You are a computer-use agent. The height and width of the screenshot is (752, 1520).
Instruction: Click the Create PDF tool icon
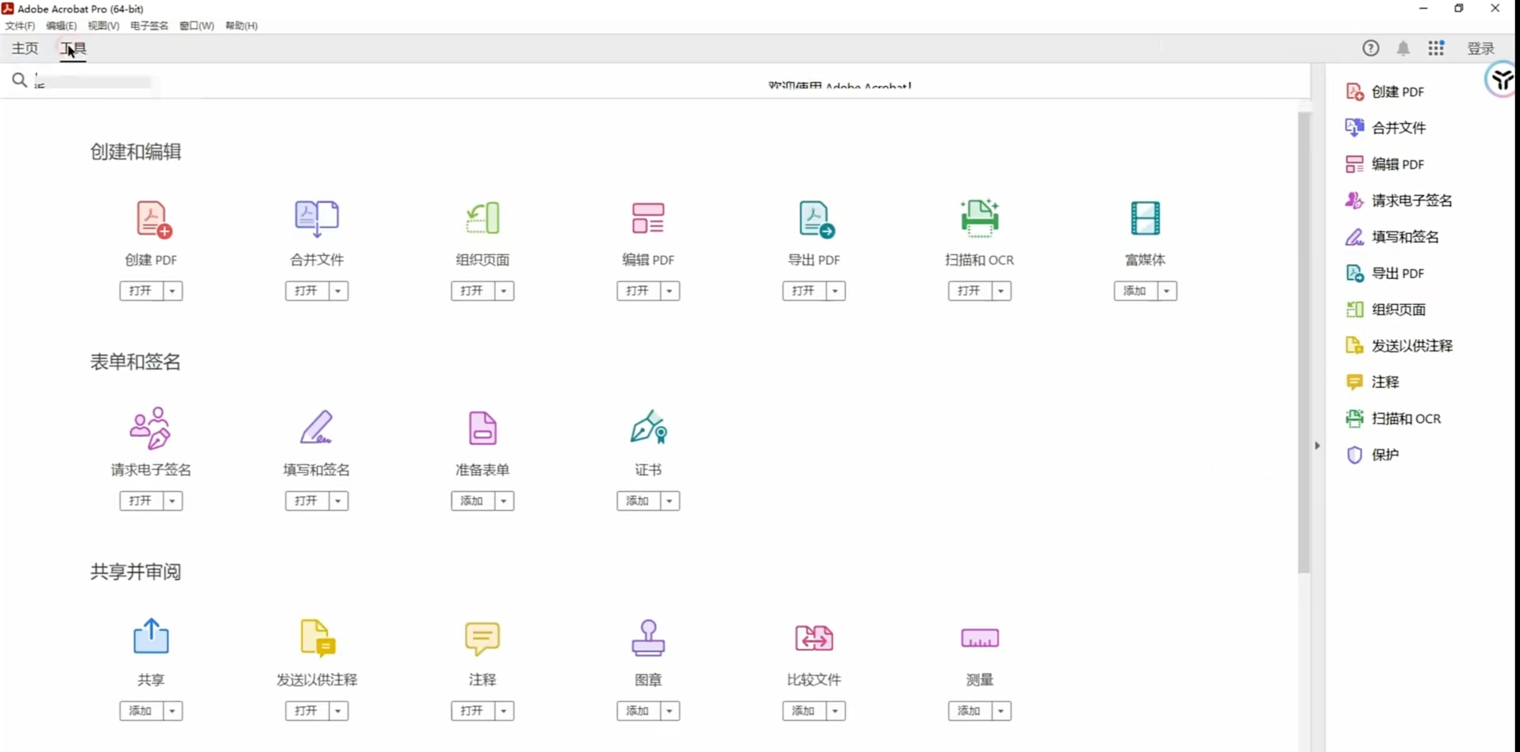click(153, 219)
